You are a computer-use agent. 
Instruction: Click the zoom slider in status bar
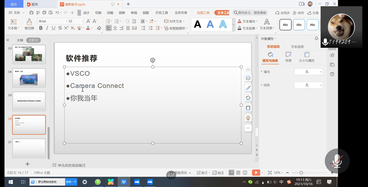(301, 173)
